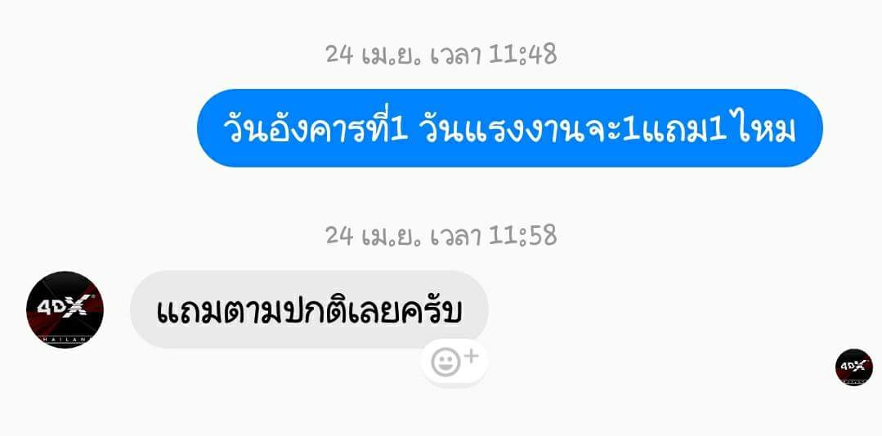Tap the plus sign beside the smiley
The width and height of the screenshot is (882, 436).
(471, 356)
